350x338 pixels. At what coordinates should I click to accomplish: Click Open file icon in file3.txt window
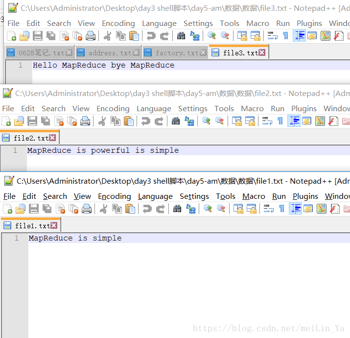pyautogui.click(x=24, y=36)
